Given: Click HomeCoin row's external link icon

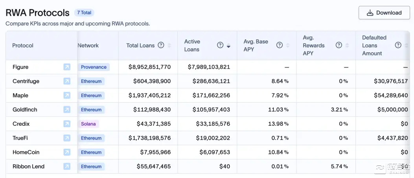Looking at the screenshot, I should click(67, 152).
